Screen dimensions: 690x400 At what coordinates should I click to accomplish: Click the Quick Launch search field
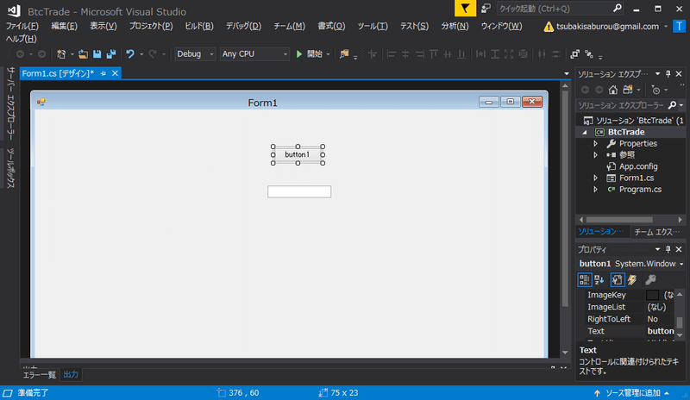click(555, 9)
